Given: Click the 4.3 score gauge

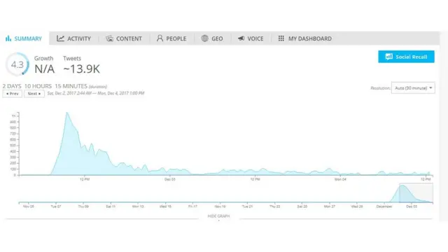Looking at the screenshot, I should [17, 64].
